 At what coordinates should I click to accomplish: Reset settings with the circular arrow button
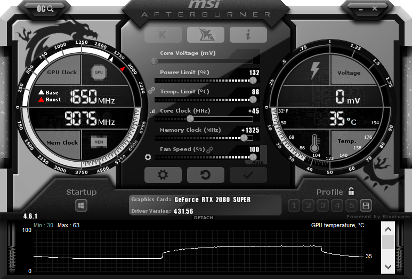[206, 175]
